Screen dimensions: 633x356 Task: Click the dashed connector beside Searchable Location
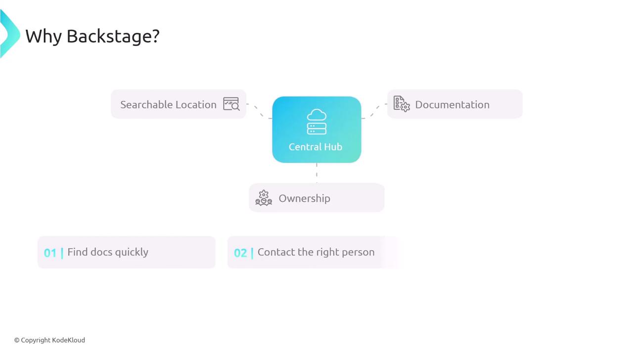(x=259, y=111)
